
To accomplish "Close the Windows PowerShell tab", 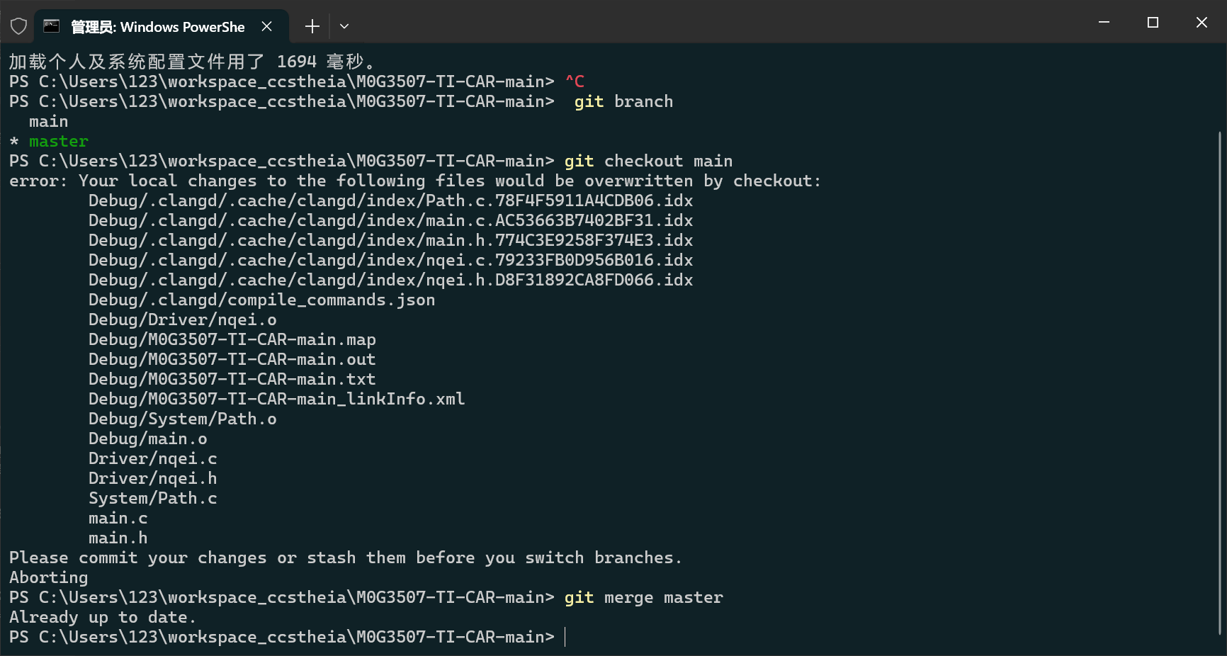I will tap(267, 27).
